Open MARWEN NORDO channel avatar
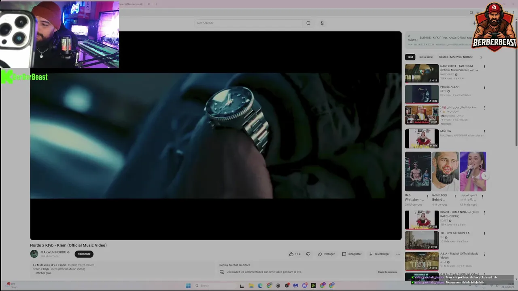518x291 pixels. pyautogui.click(x=34, y=254)
